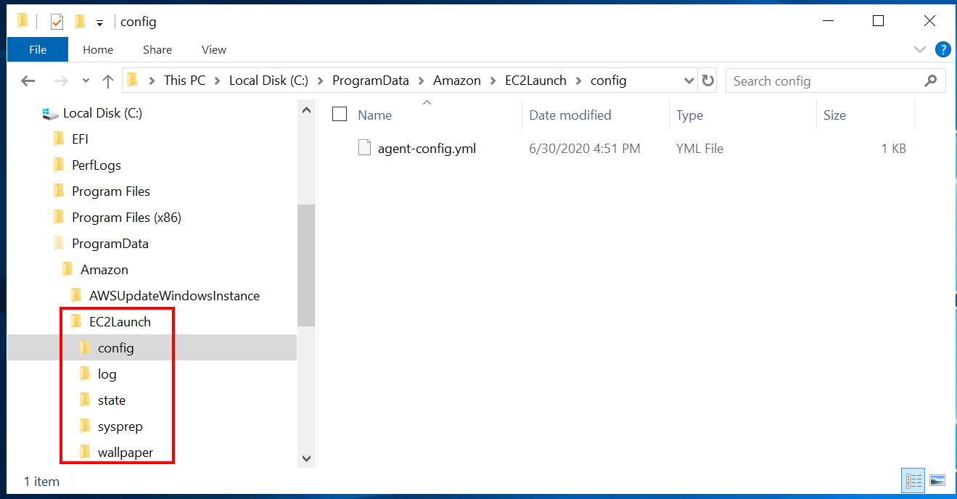Open the address bar history dropdown
The width and height of the screenshot is (957, 499).
click(689, 80)
